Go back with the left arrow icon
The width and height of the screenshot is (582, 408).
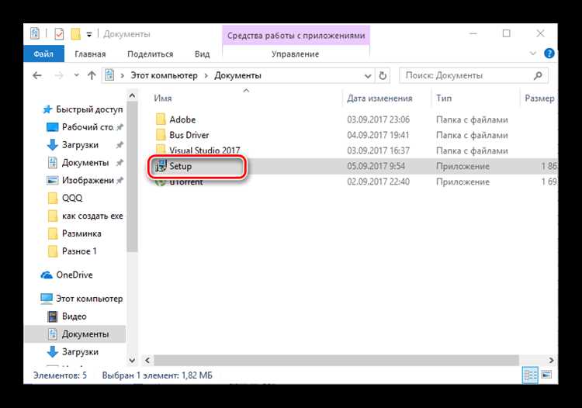pos(37,76)
